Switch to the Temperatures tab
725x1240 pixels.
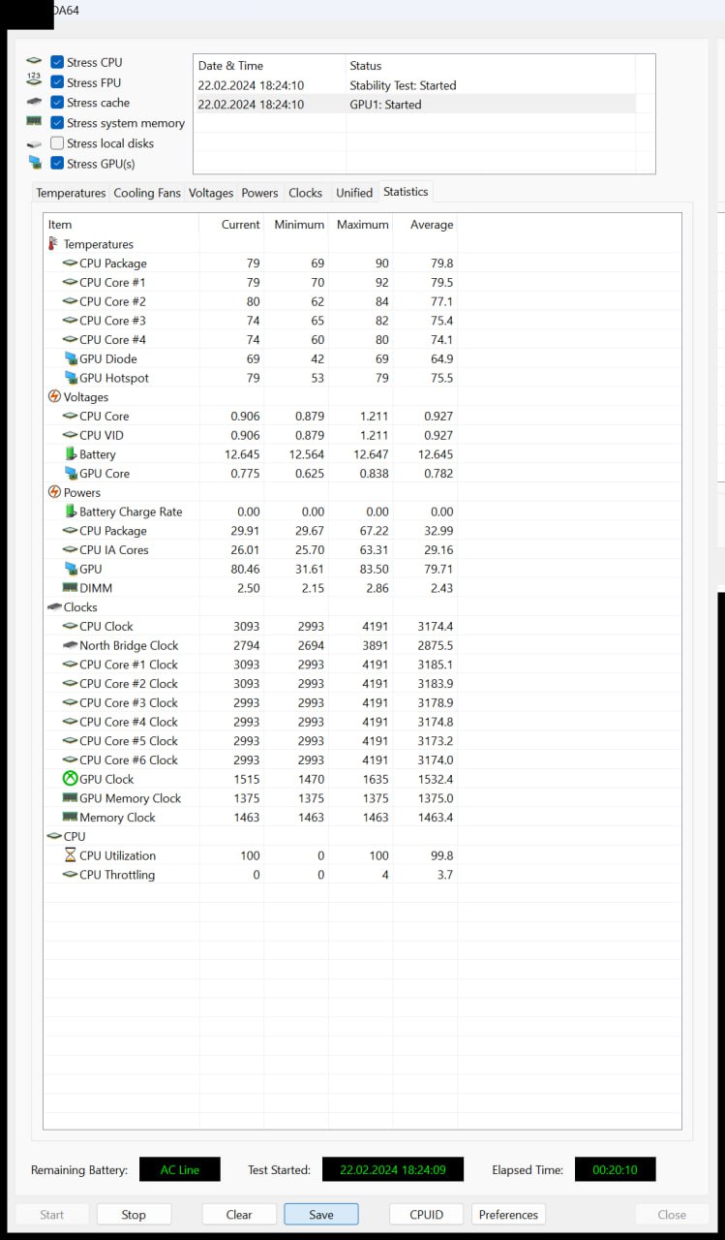71,193
